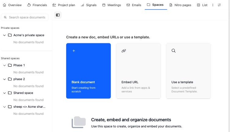Collapse the Shared space folder chevron
Screen dimensions: 230x132
[5, 93]
